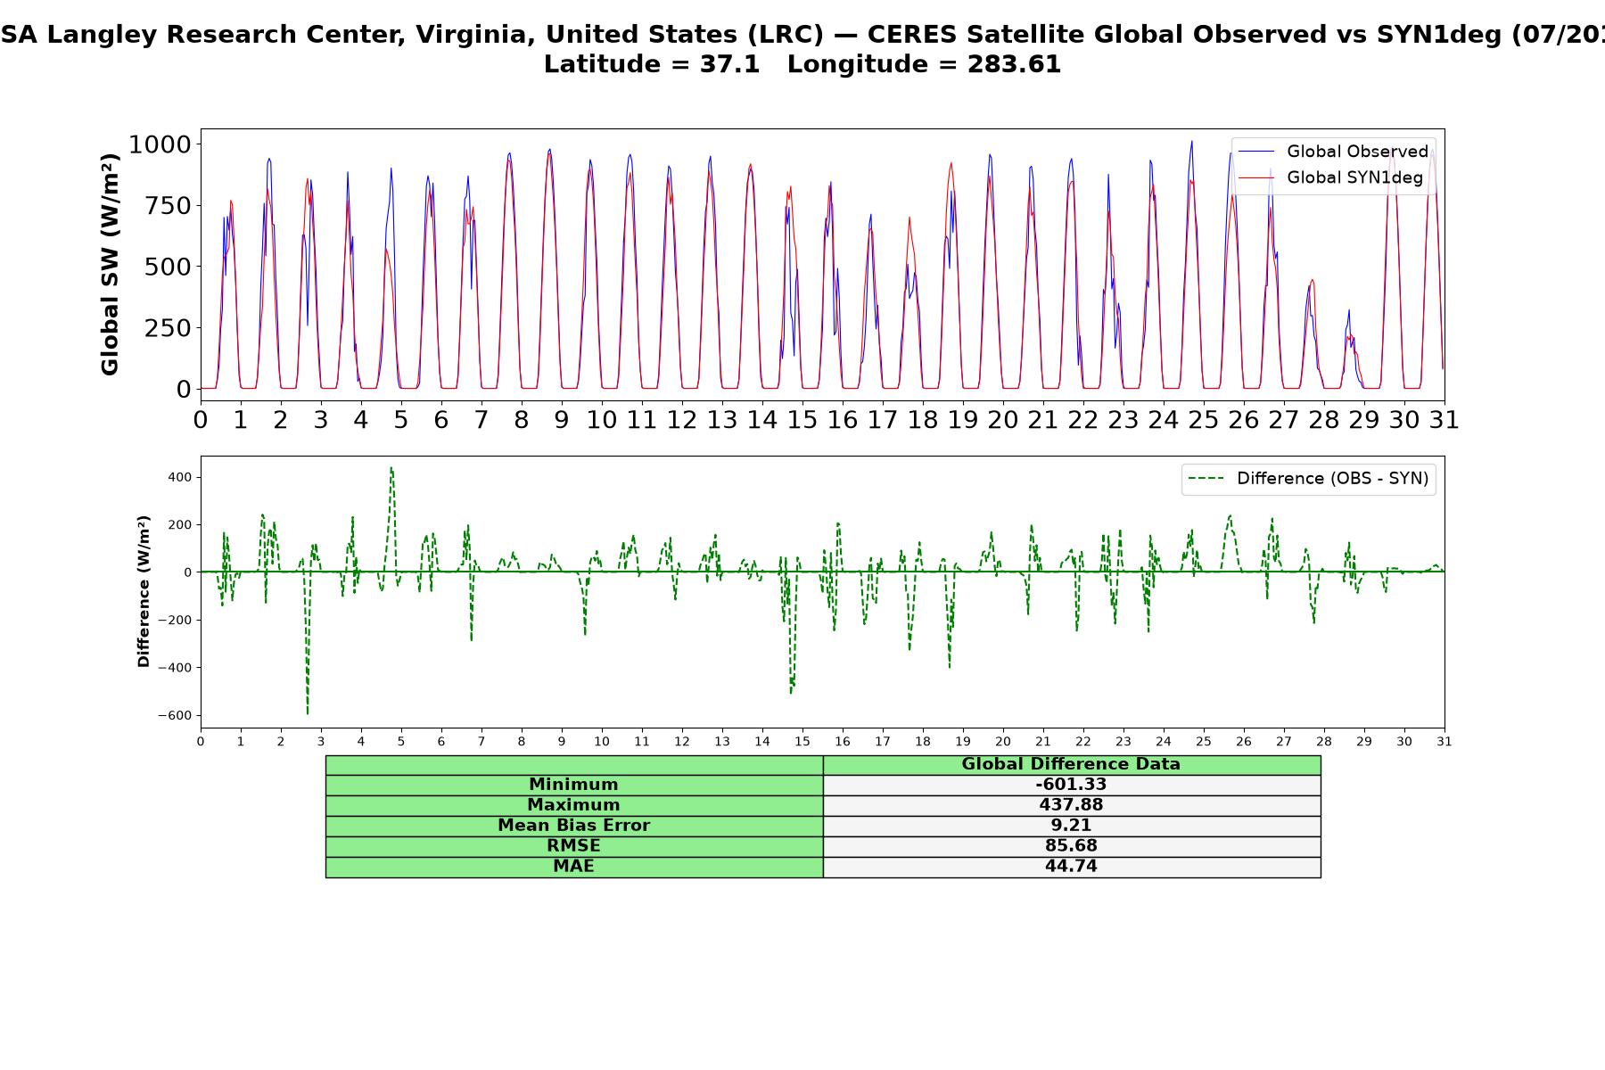Click the red SYN1deg legend line
Image resolution: width=1605 pixels, height=1070 pixels.
1256,177
